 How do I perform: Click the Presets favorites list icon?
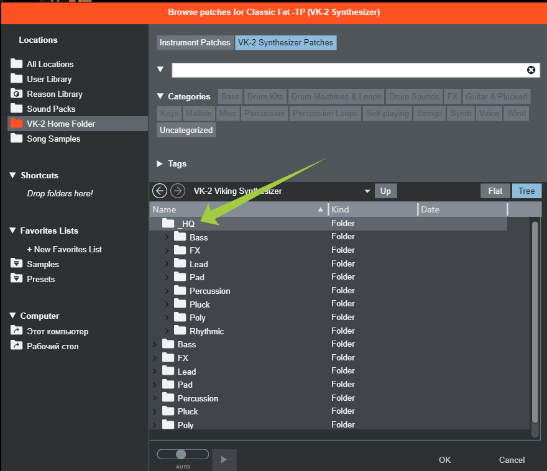(16, 278)
